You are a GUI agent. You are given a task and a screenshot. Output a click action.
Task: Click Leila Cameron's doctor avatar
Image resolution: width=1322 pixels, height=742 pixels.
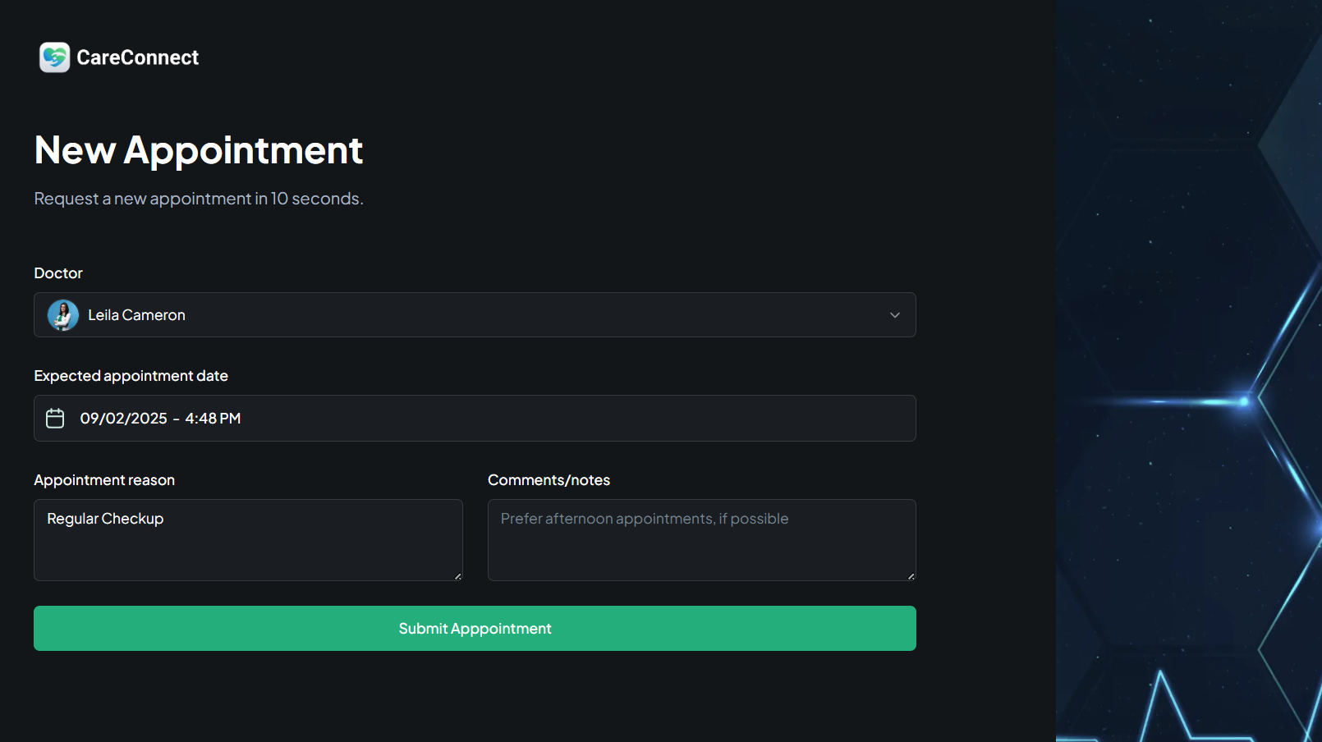click(63, 315)
